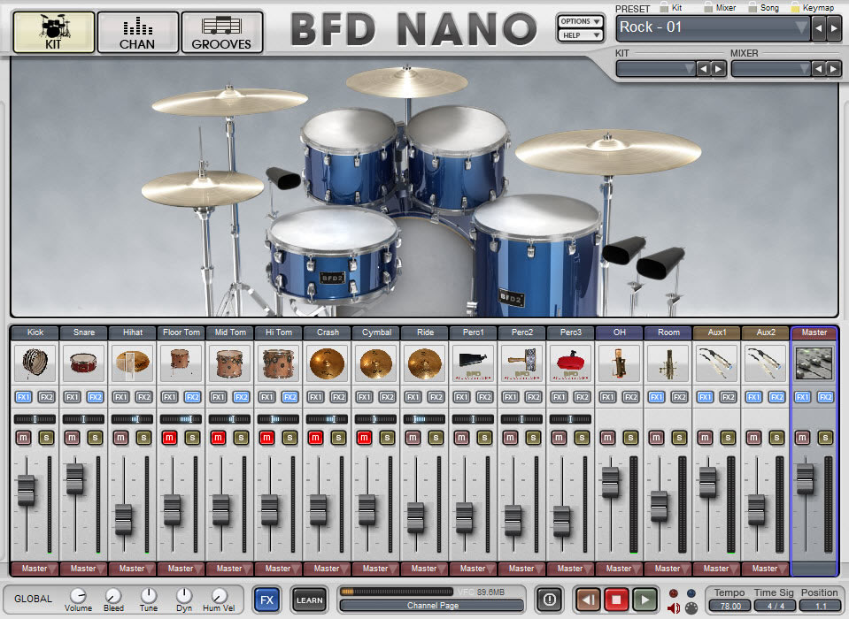Toggle FX2 on the Snare channel
The height and width of the screenshot is (619, 849).
click(x=96, y=397)
